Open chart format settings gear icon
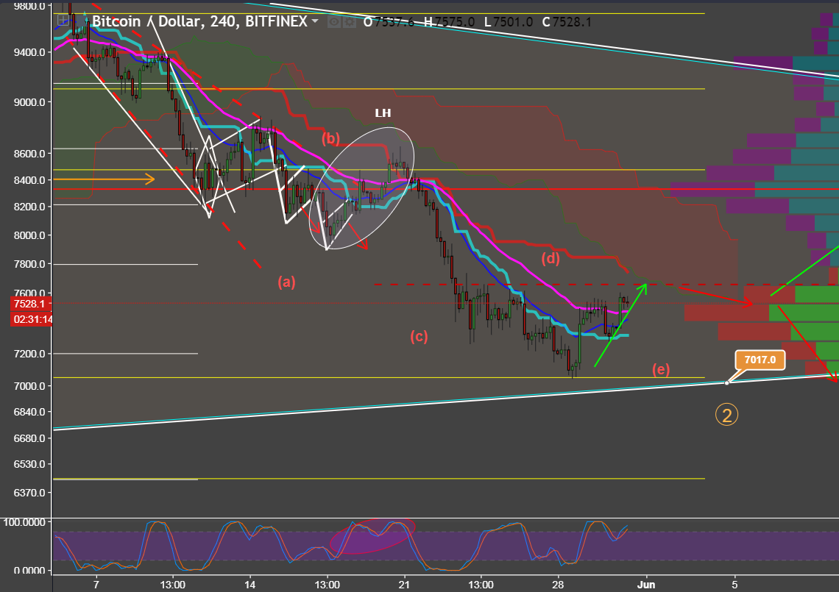The image size is (839, 592). (x=349, y=22)
